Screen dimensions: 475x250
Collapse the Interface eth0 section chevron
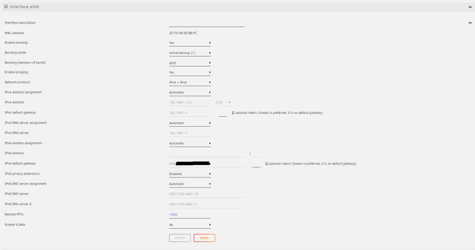click(x=470, y=7)
